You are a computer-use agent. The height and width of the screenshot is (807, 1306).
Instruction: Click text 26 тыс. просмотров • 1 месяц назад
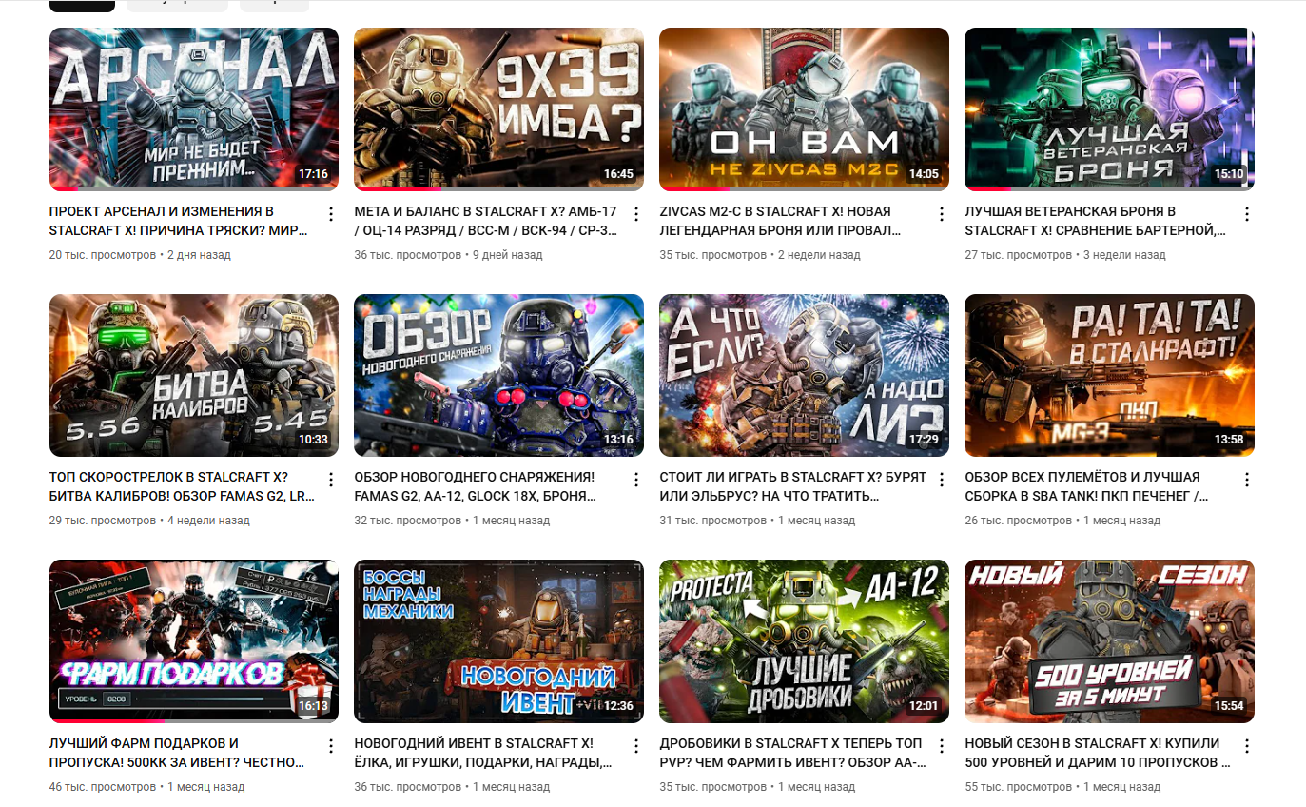tap(1063, 521)
